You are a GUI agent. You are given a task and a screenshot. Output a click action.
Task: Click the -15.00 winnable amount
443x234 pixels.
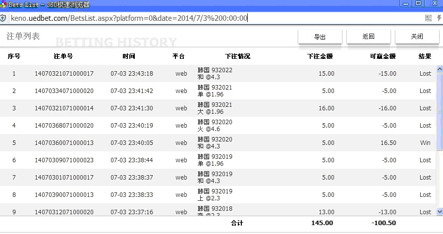pos(388,74)
